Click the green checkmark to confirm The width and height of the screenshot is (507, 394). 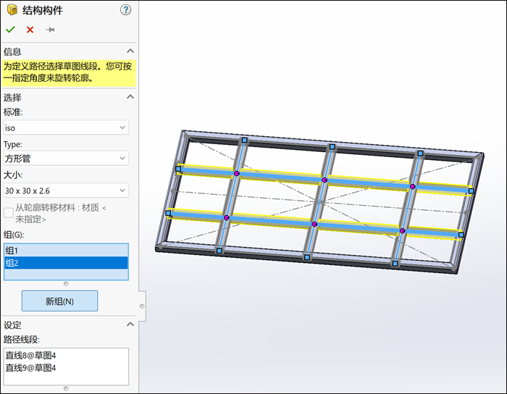[11, 30]
